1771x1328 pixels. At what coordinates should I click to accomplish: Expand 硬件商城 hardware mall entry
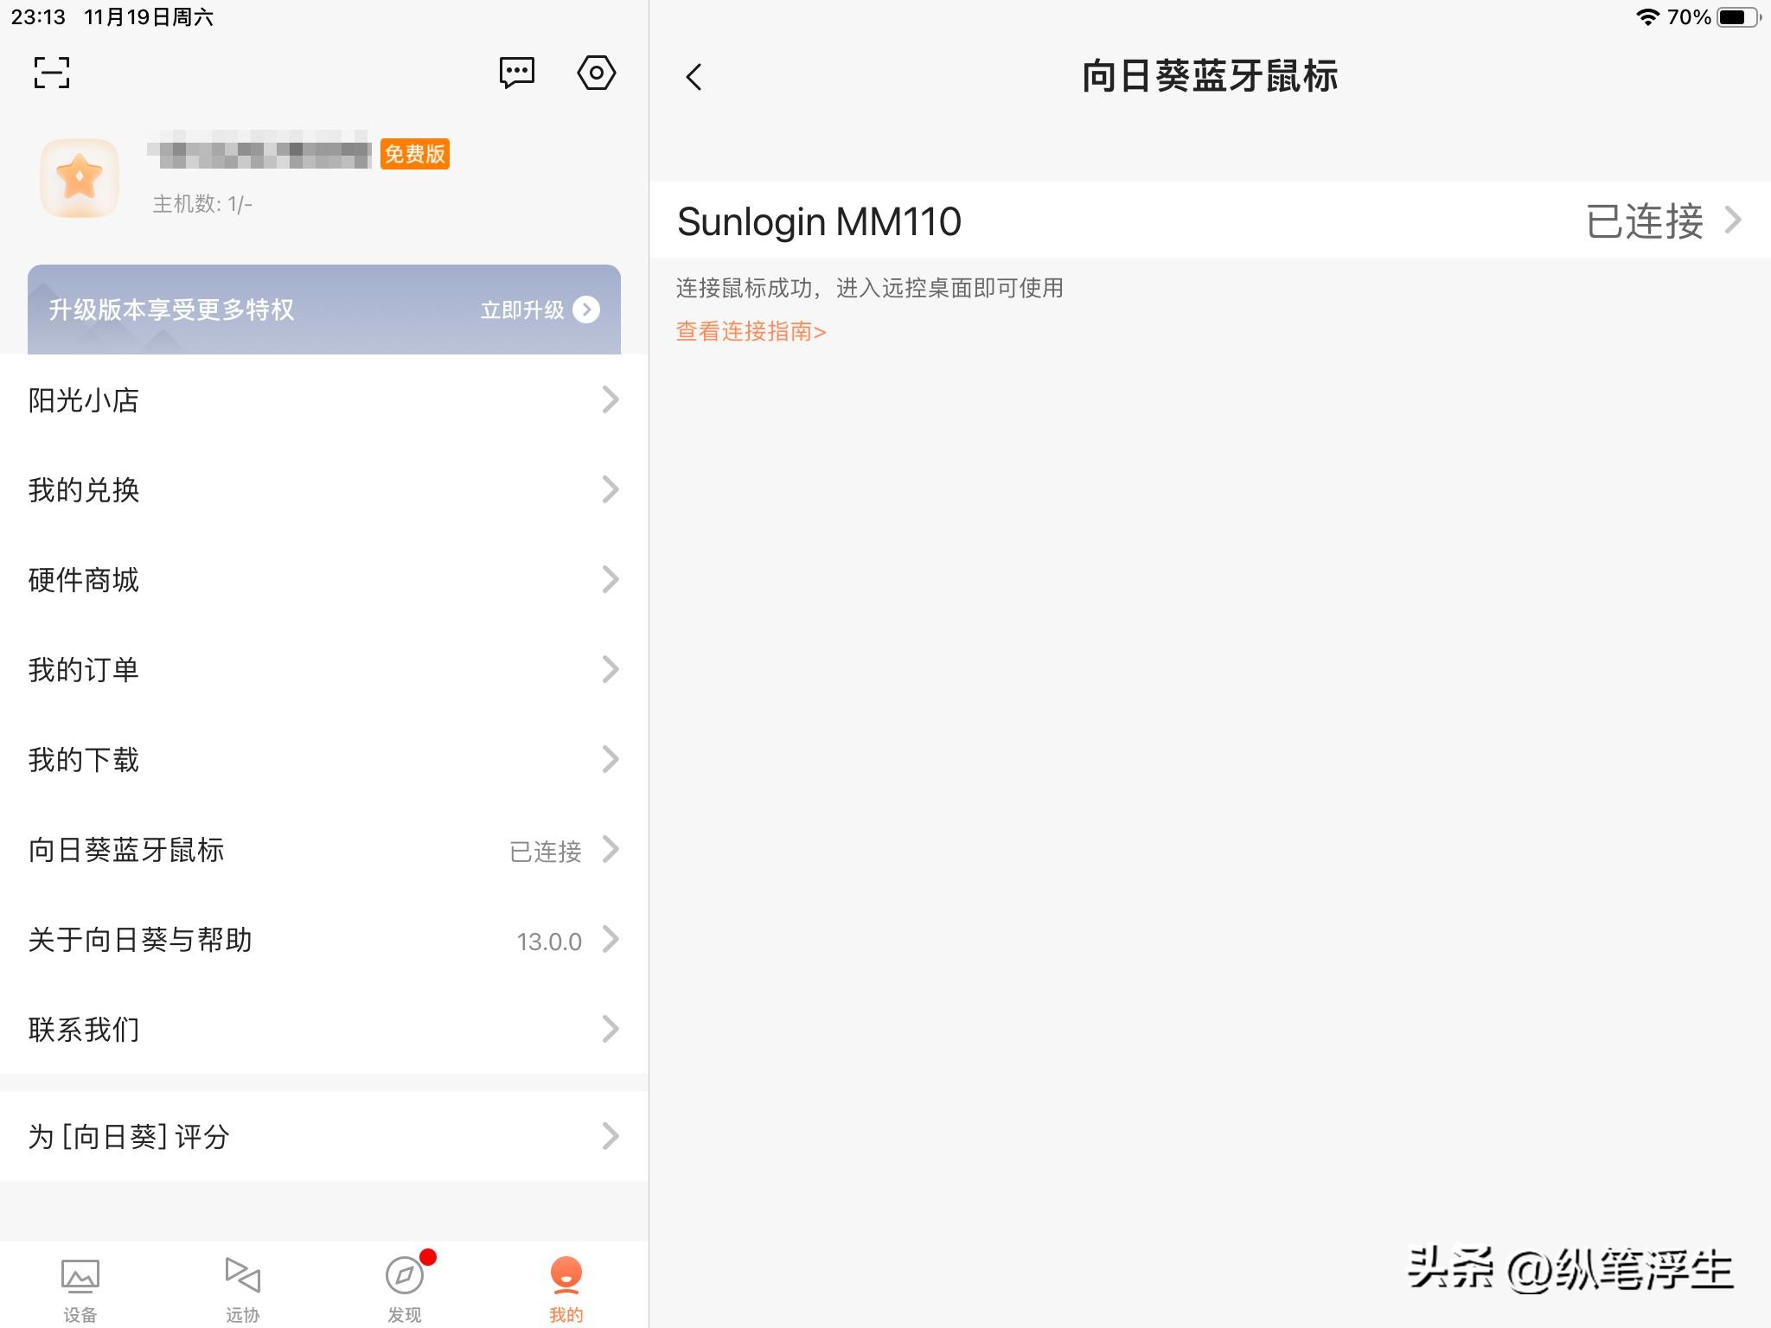click(611, 580)
